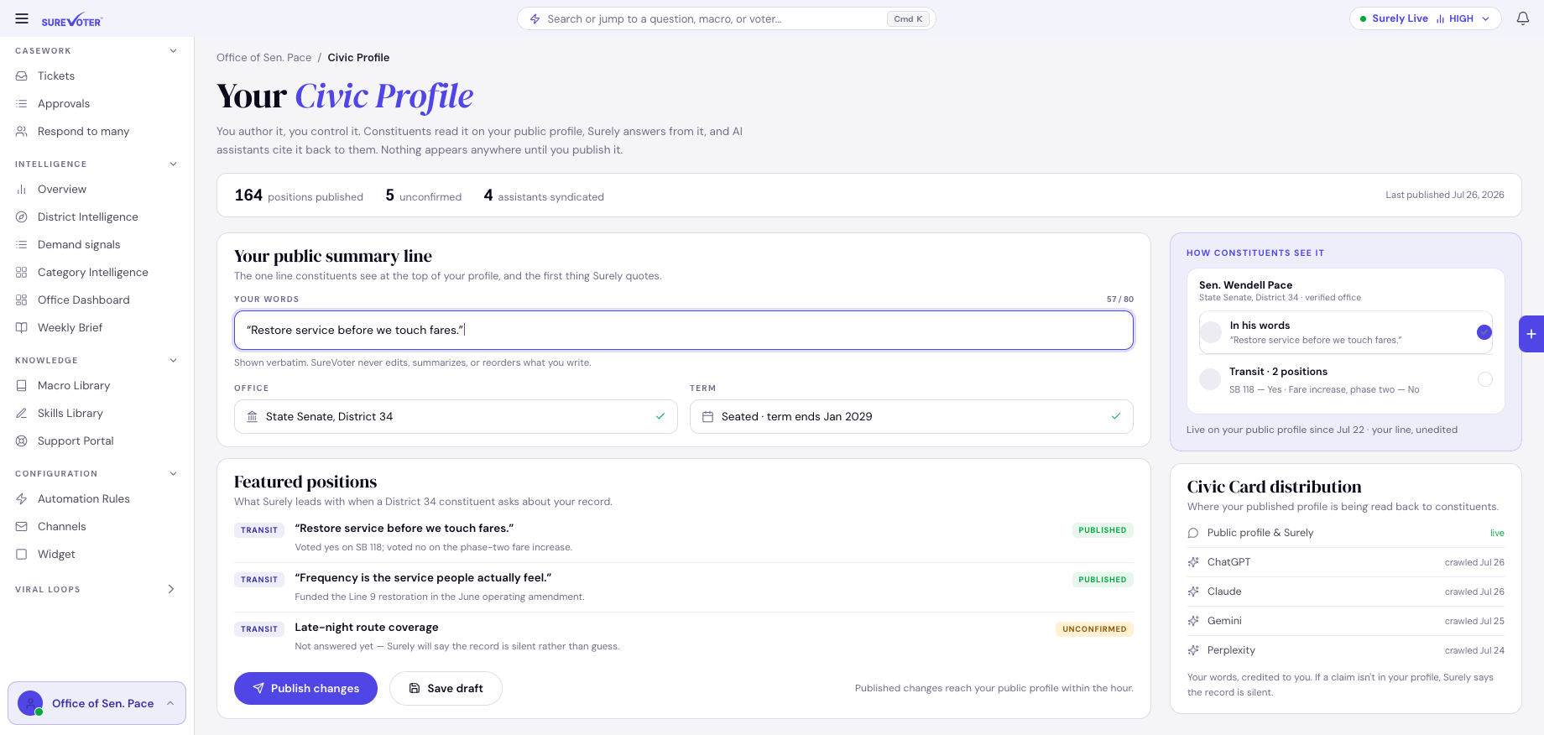
Task: Click the District Intelligence compass icon
Action: tap(22, 216)
